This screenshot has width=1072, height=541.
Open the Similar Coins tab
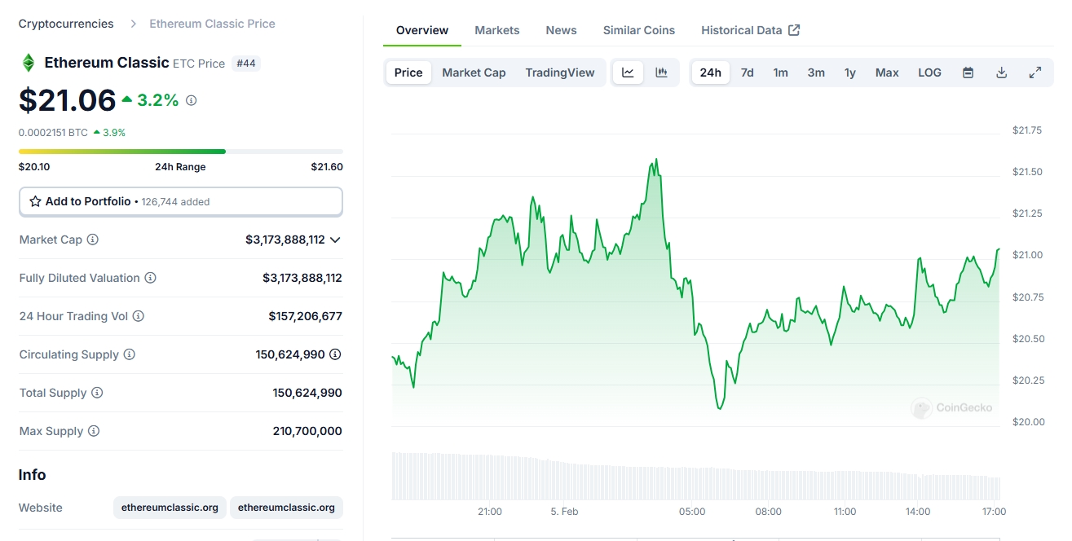coord(639,30)
